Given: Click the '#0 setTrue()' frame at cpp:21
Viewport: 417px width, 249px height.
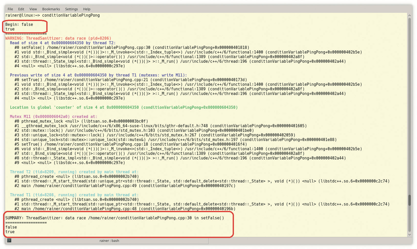Looking at the screenshot, I should [x=131, y=80].
